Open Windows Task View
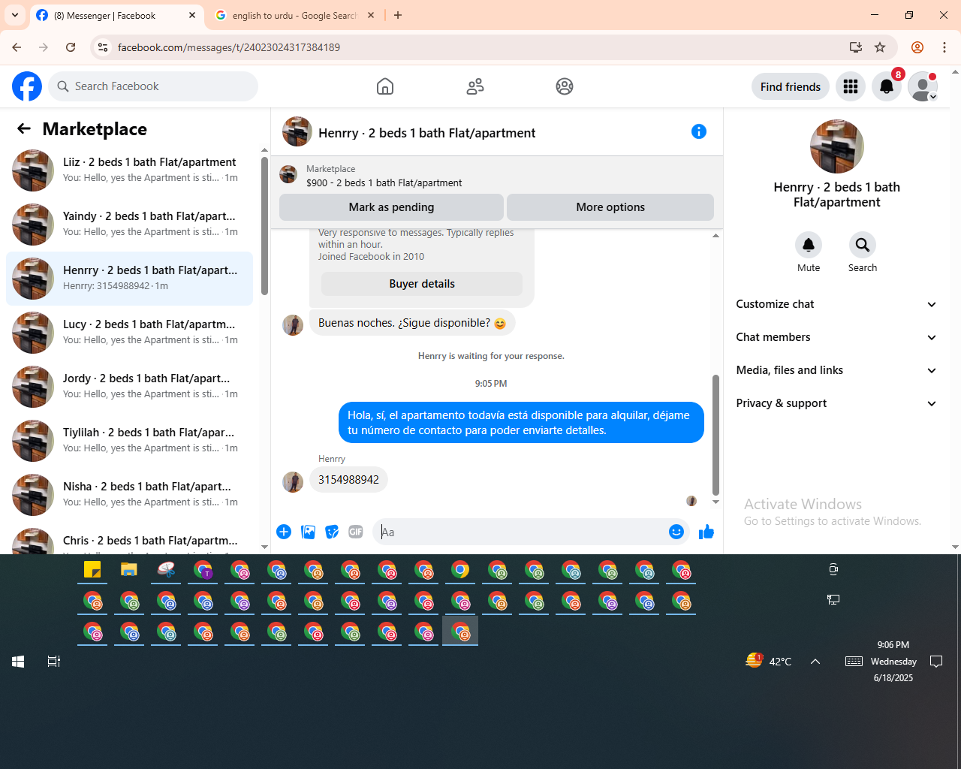961x769 pixels. tap(54, 662)
